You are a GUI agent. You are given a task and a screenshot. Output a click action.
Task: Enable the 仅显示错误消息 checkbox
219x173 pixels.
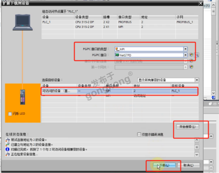139,134
